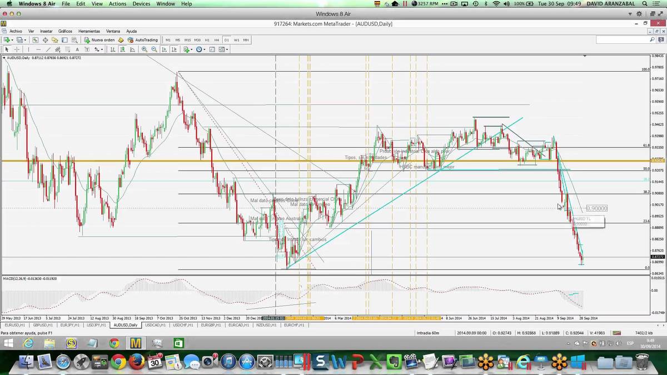Viewport: 667px width, 375px height.
Task: Pick the vertical line drawing tool
Action: pos(29,49)
